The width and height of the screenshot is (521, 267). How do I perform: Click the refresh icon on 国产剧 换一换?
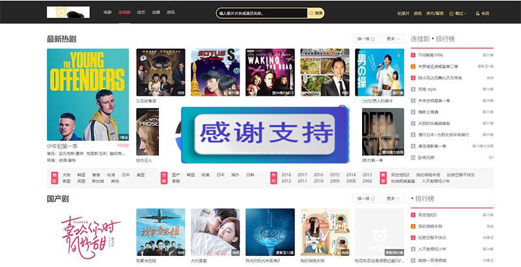click(373, 199)
